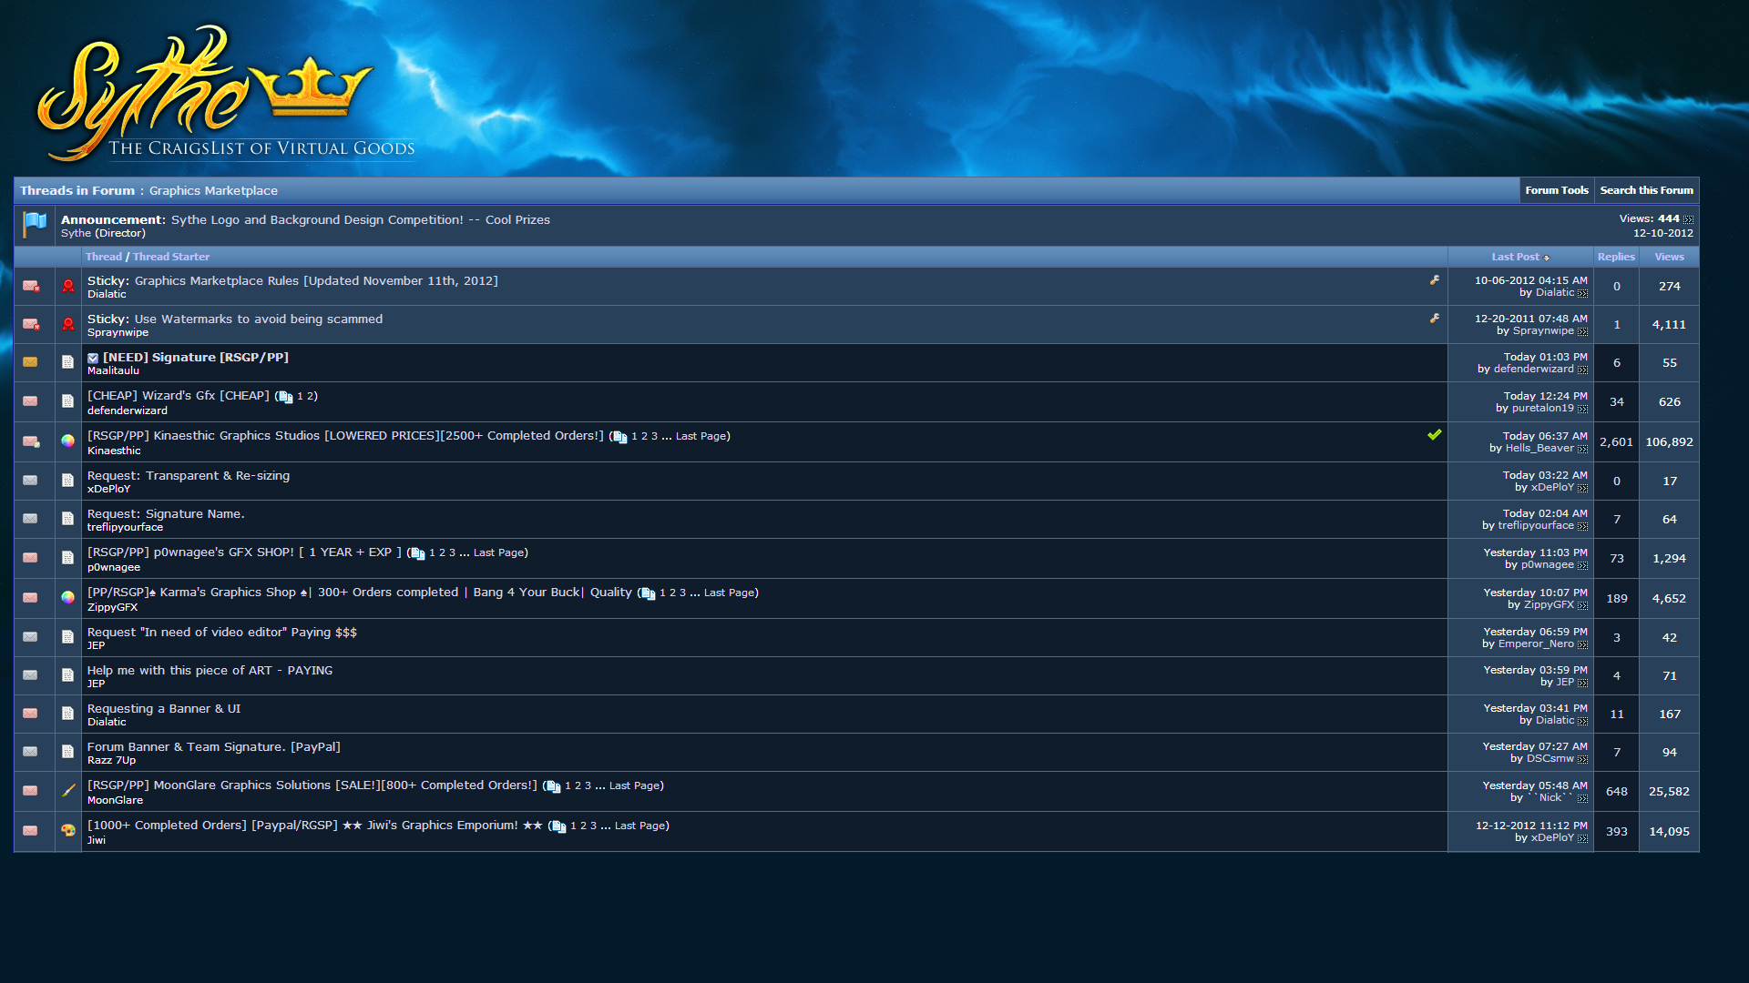Click green checkmark on Kinaesthic Graphics Studios row
This screenshot has height=983, width=1749.
1435,435
